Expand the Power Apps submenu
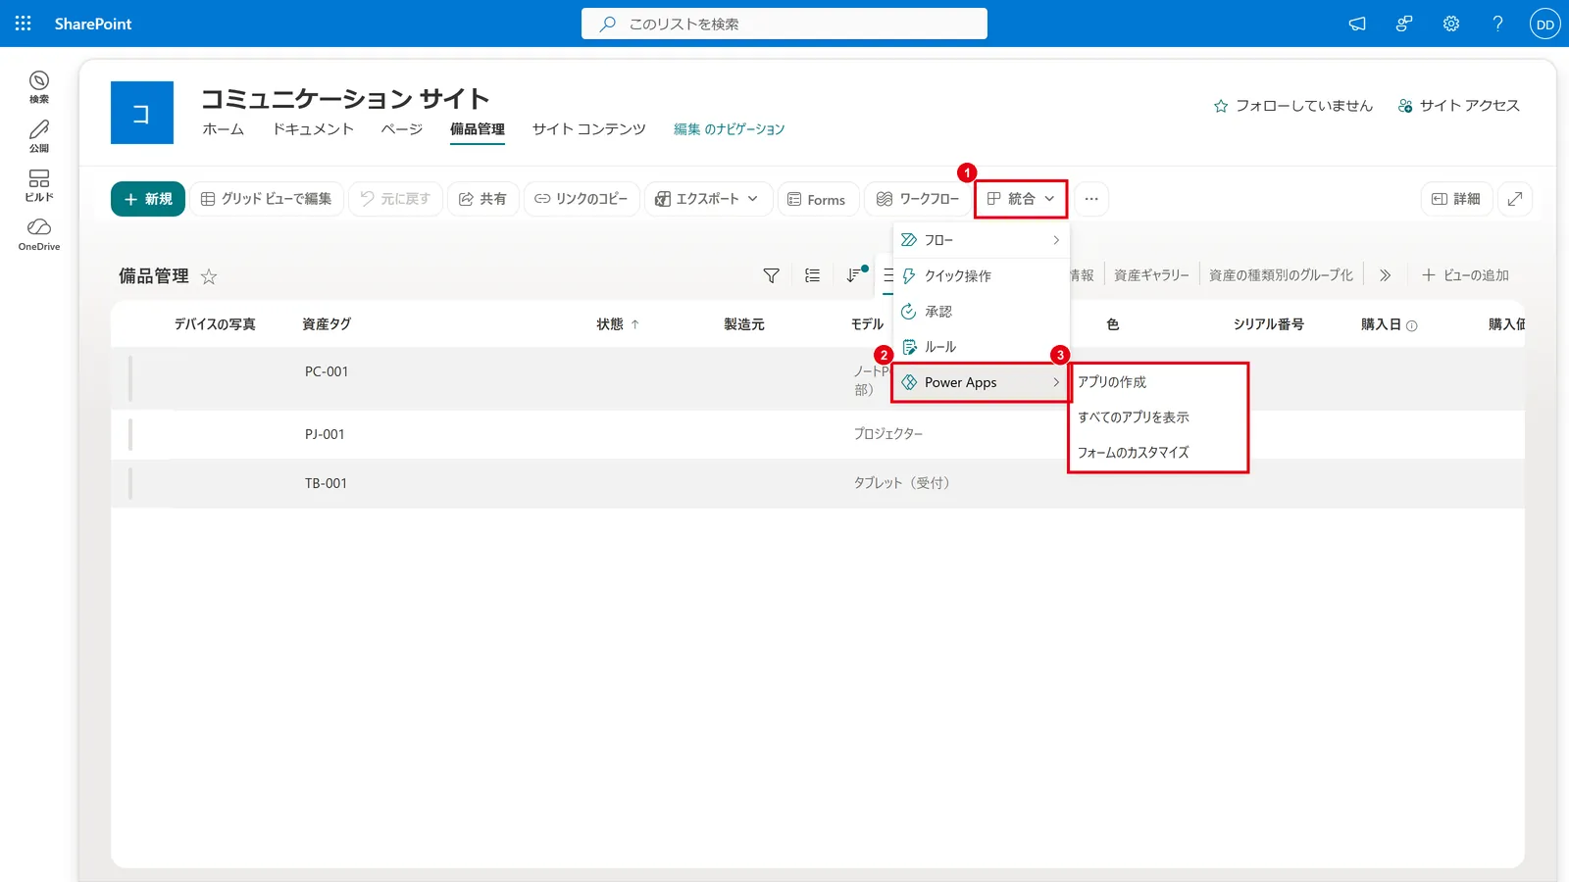The height and width of the screenshot is (882, 1569). 981,382
